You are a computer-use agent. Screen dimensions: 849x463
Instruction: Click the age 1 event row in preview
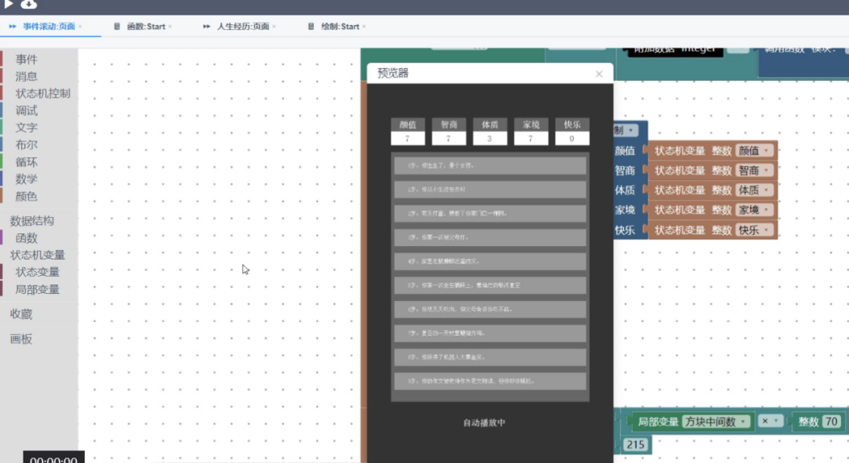(x=490, y=189)
